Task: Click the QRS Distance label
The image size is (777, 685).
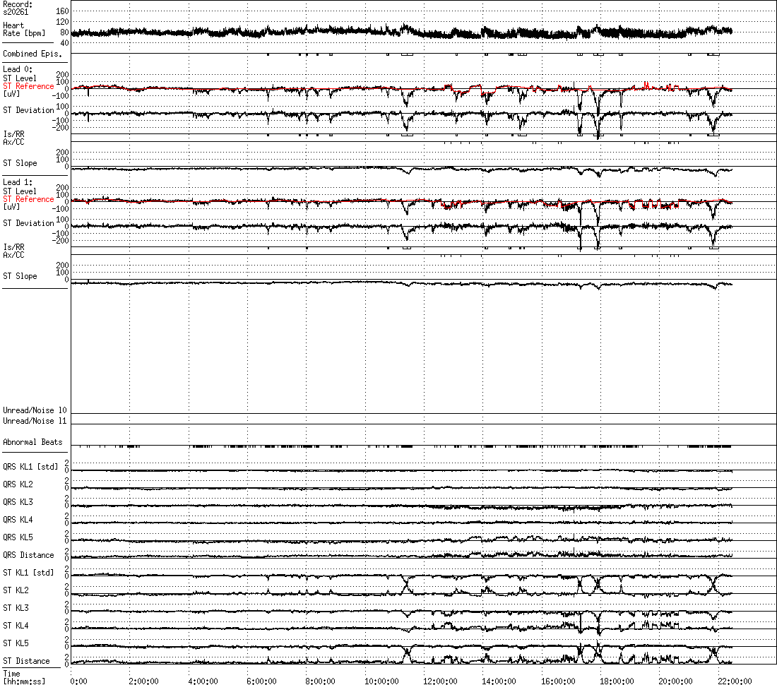Action: pos(28,555)
